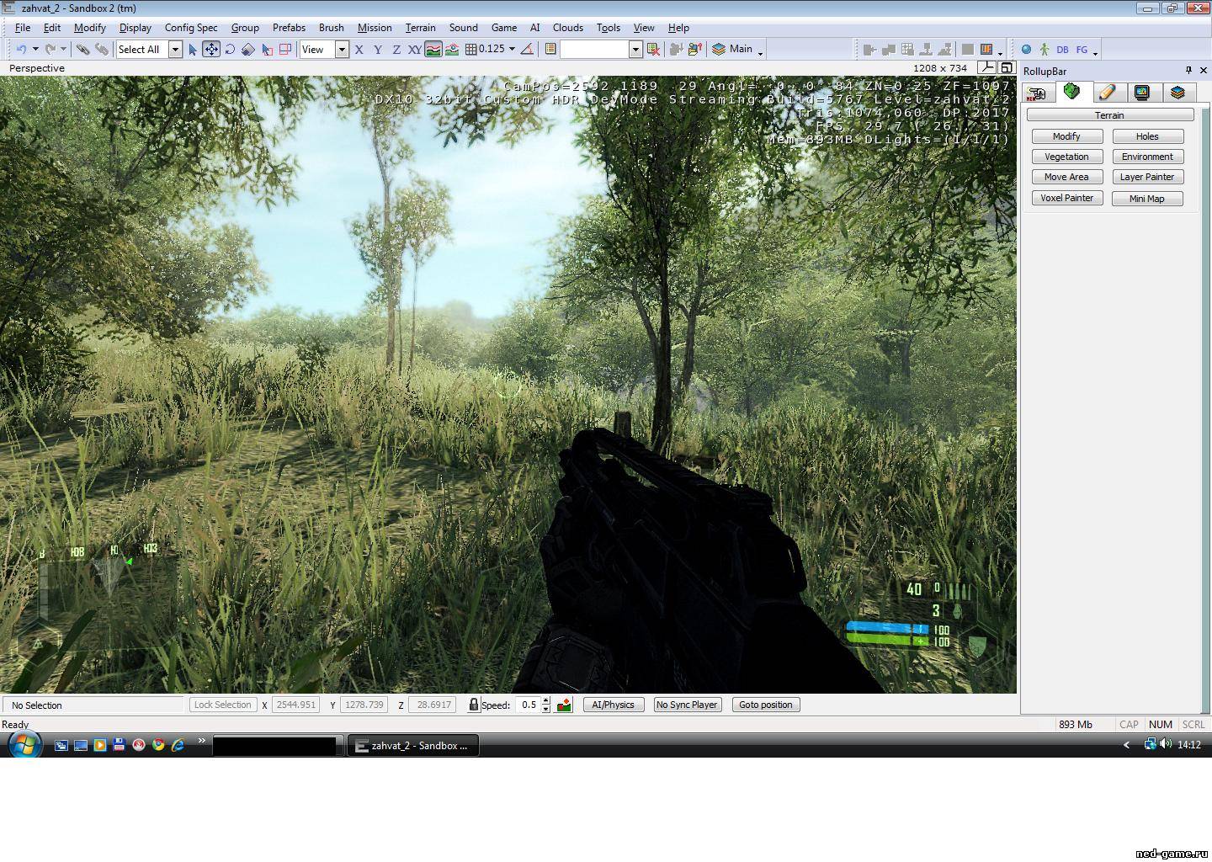Expand the Undo history dropdown arrow

click(x=35, y=50)
